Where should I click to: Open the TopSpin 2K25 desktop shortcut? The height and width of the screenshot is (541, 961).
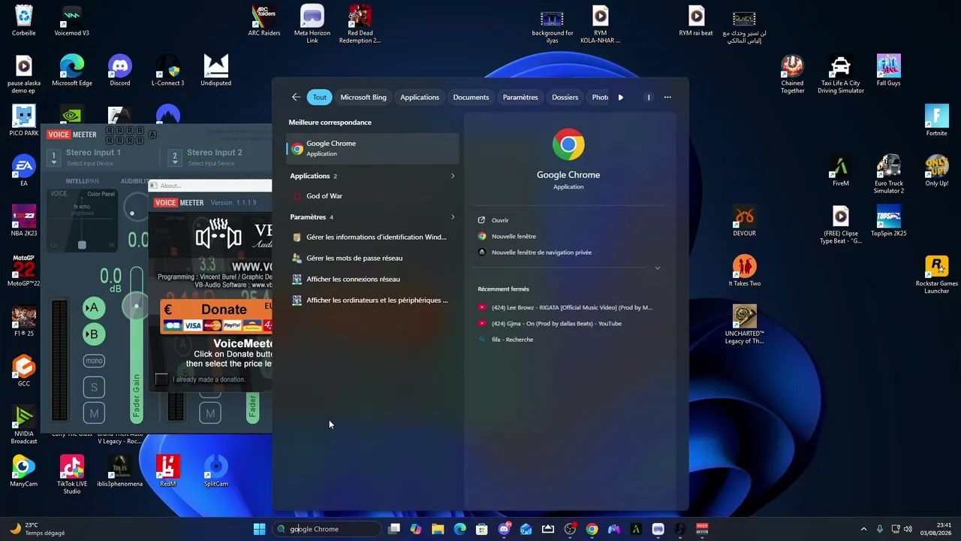[x=888, y=221]
